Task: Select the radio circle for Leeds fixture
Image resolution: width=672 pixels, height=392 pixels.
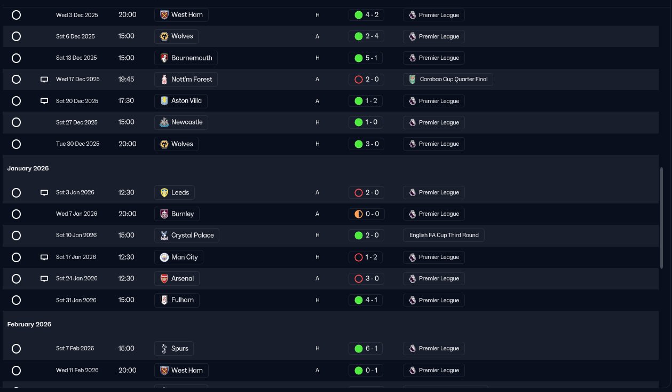Action: (16, 193)
